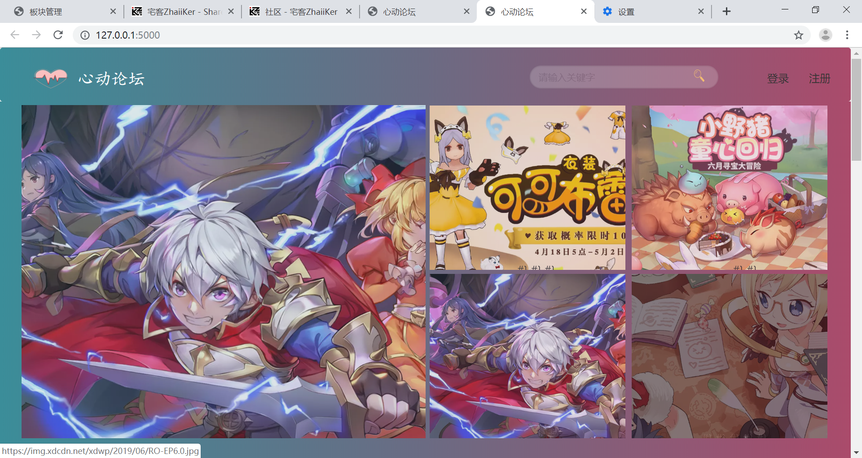Select the 心动论坛 title text
Screen dimensions: 862x458
110,79
